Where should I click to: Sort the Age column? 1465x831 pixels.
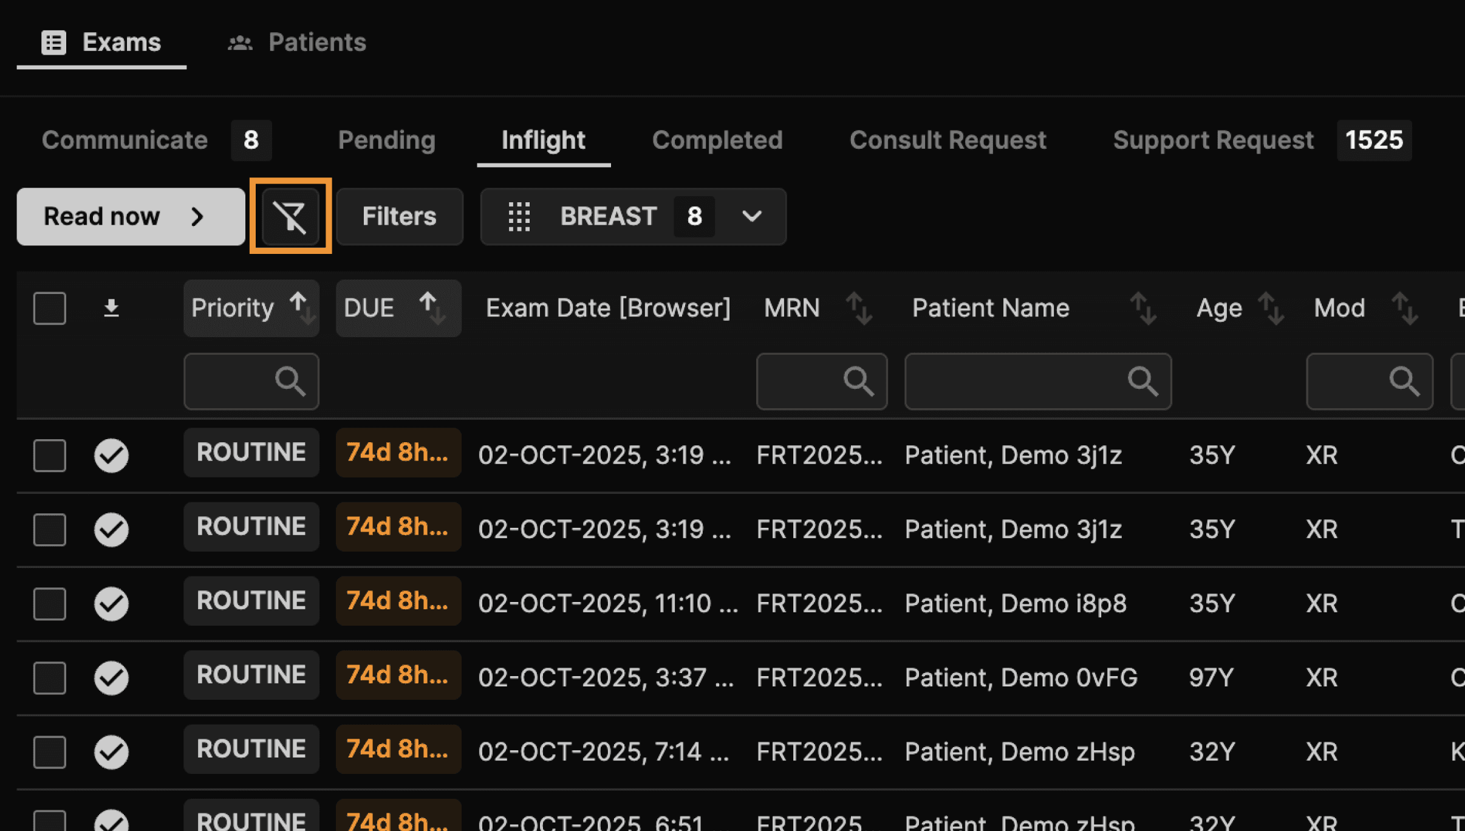tap(1271, 308)
